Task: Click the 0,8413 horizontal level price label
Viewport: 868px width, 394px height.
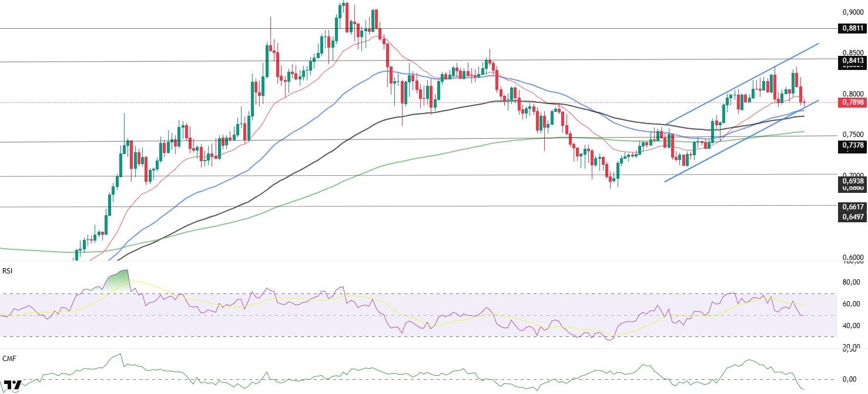Action: [852, 60]
